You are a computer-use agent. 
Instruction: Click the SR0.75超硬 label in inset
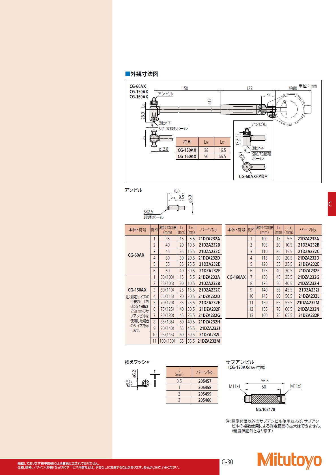(x=262, y=154)
